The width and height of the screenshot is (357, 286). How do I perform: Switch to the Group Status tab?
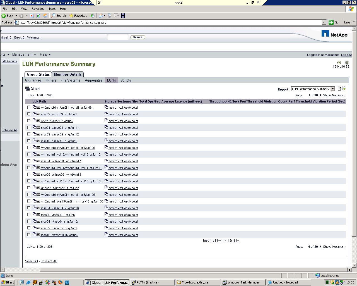tap(38, 74)
